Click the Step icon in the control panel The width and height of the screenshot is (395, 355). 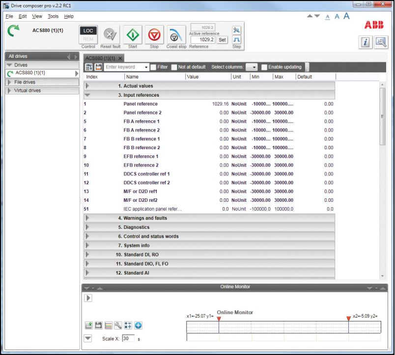tap(236, 40)
